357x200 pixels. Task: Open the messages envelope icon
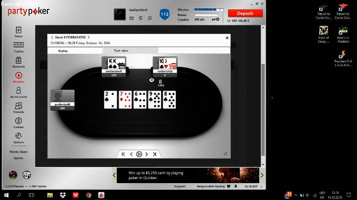click(x=132, y=18)
